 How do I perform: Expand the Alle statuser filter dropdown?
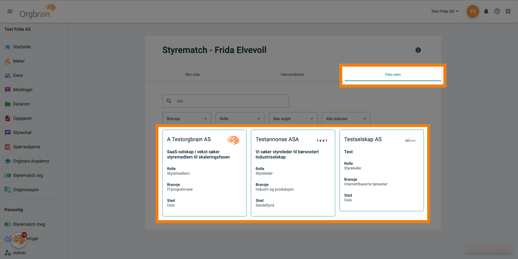click(346, 119)
